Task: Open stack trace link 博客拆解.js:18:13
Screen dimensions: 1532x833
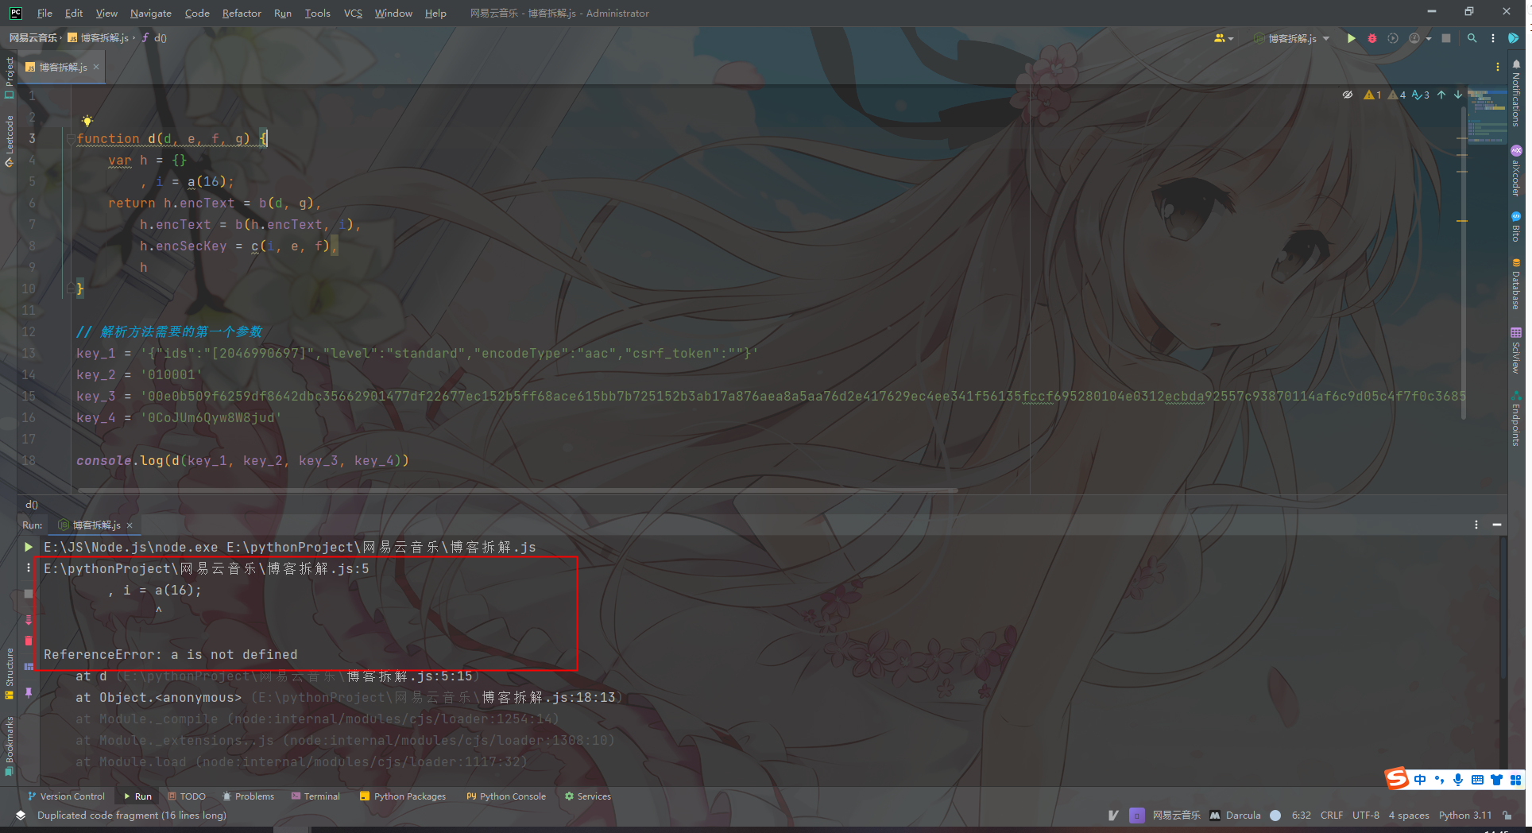Action: click(549, 698)
